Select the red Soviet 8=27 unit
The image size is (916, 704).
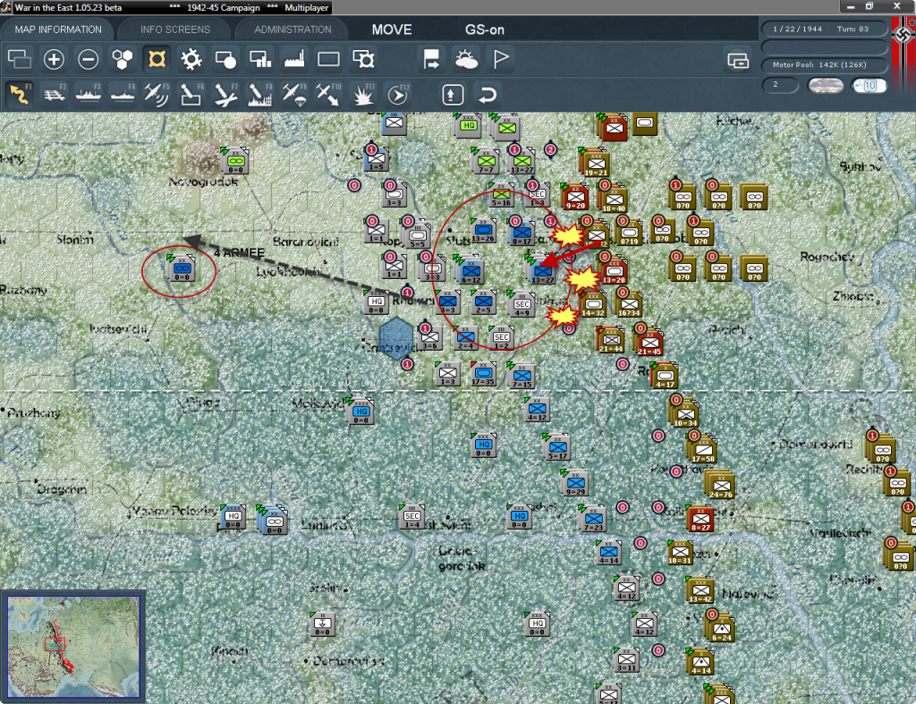(700, 519)
